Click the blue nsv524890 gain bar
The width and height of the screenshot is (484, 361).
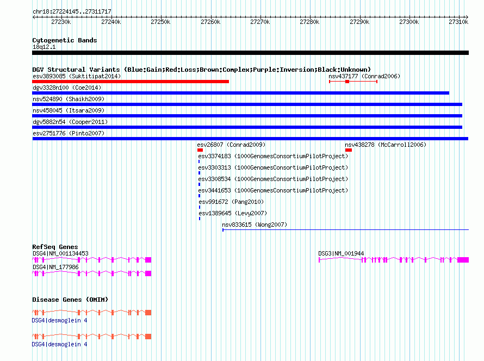tap(247, 104)
